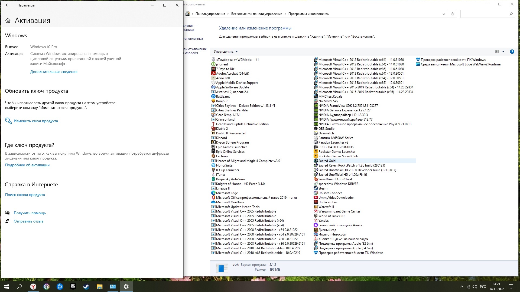The image size is (520, 292).
Task: Click the help question mark icon
Action: [512, 52]
